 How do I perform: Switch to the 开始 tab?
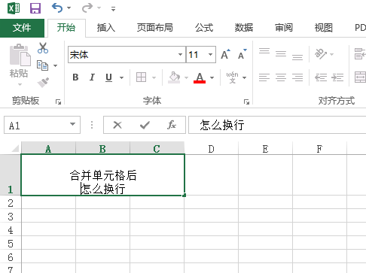coord(66,28)
